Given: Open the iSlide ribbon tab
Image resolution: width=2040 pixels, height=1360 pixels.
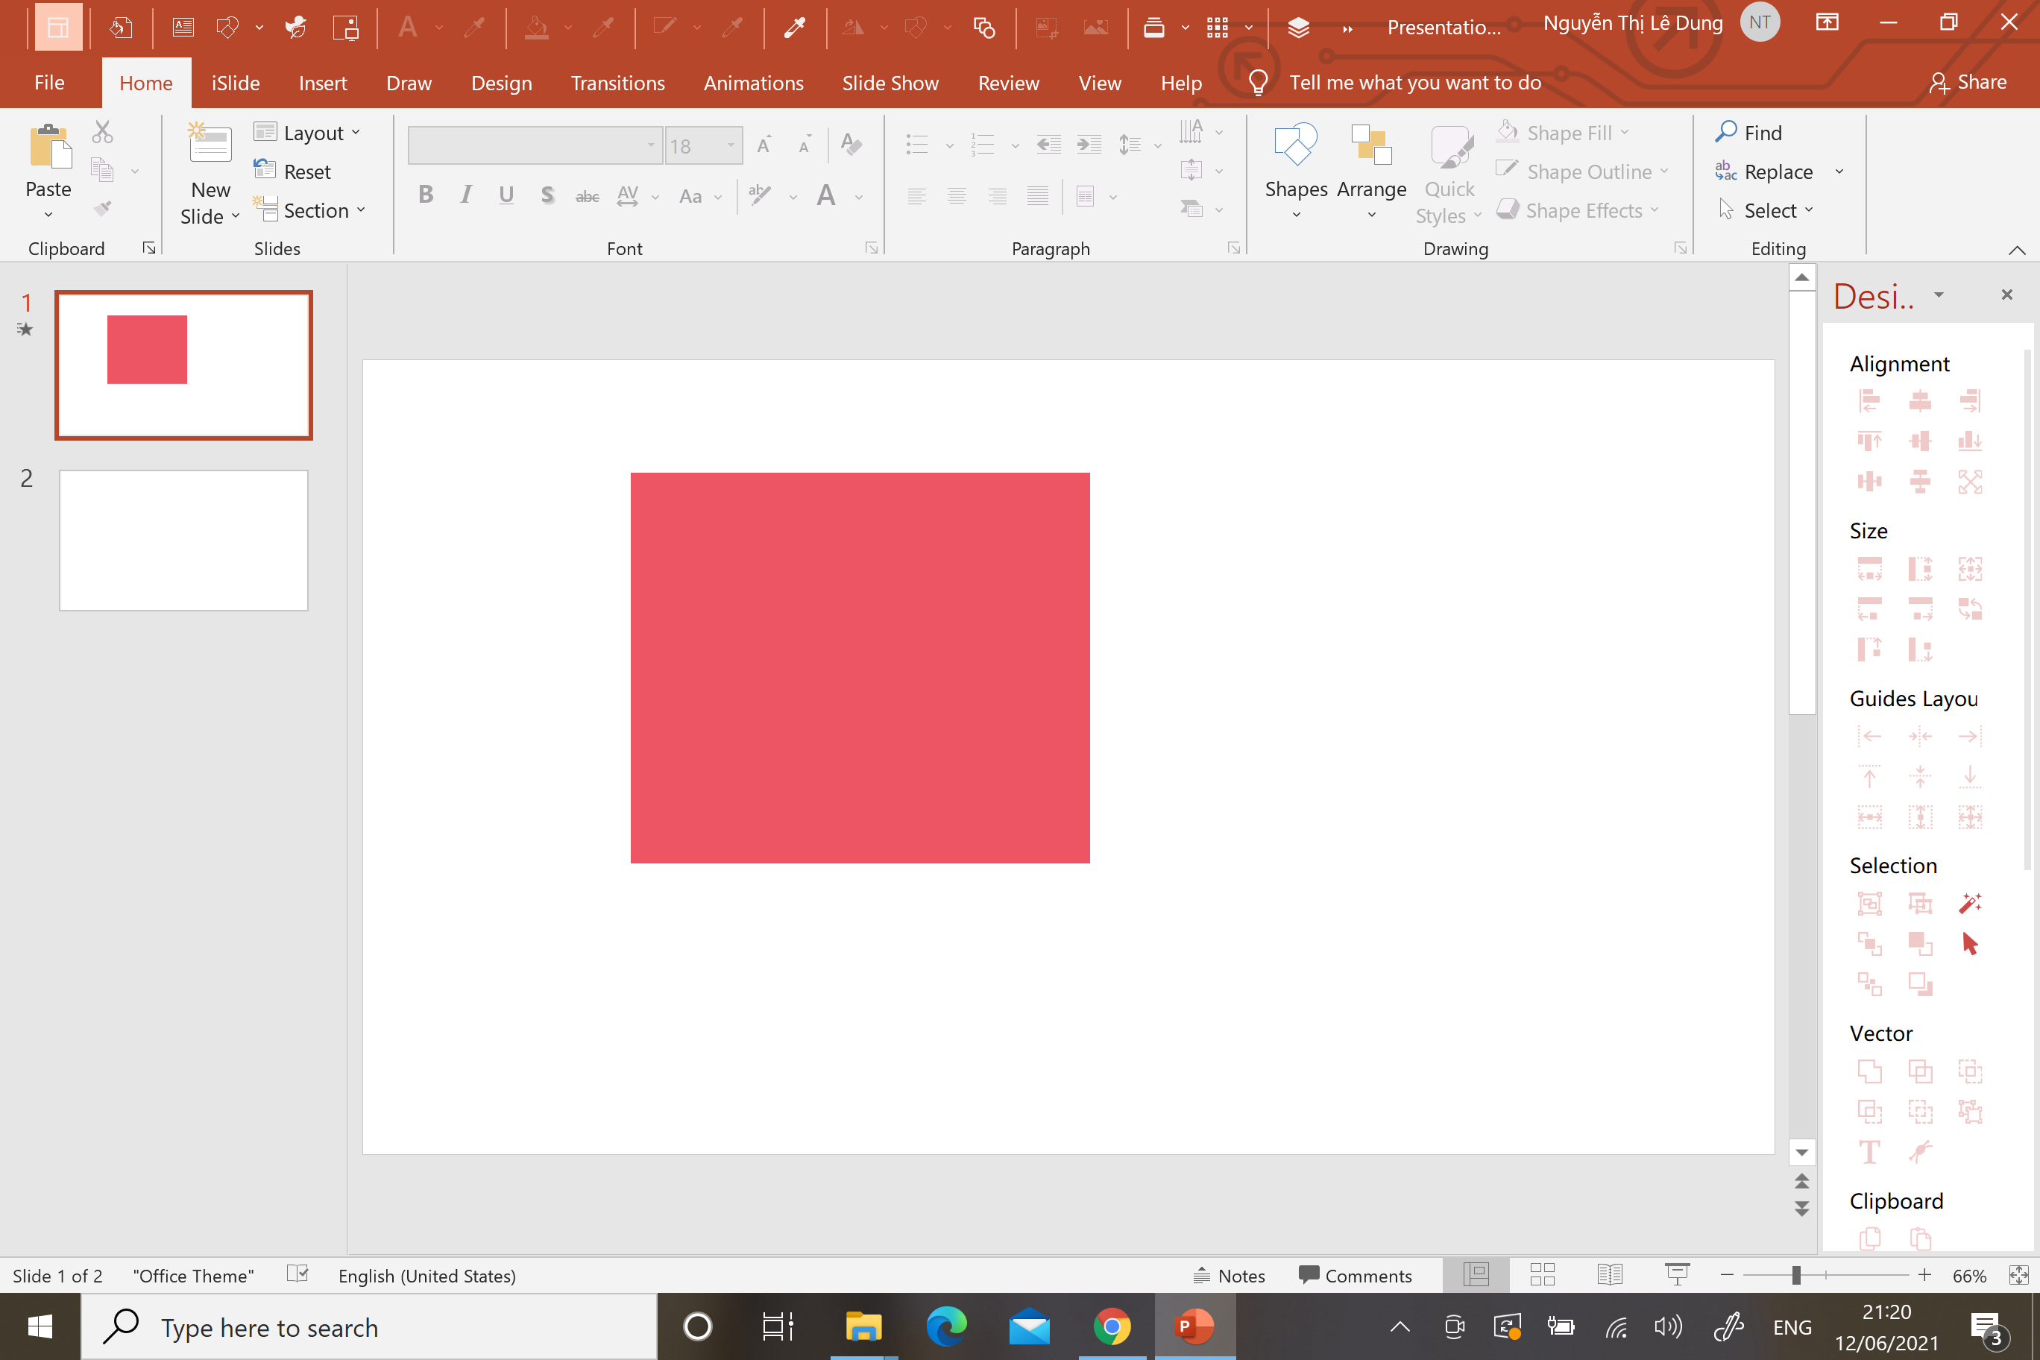Looking at the screenshot, I should [x=235, y=84].
